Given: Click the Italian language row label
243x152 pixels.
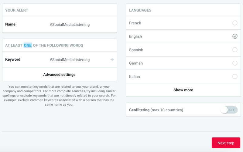Looking at the screenshot, I should tap(134, 77).
